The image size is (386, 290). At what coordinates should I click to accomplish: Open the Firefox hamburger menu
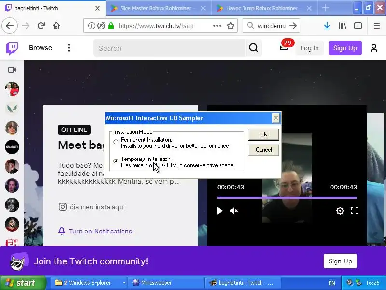[x=377, y=26]
